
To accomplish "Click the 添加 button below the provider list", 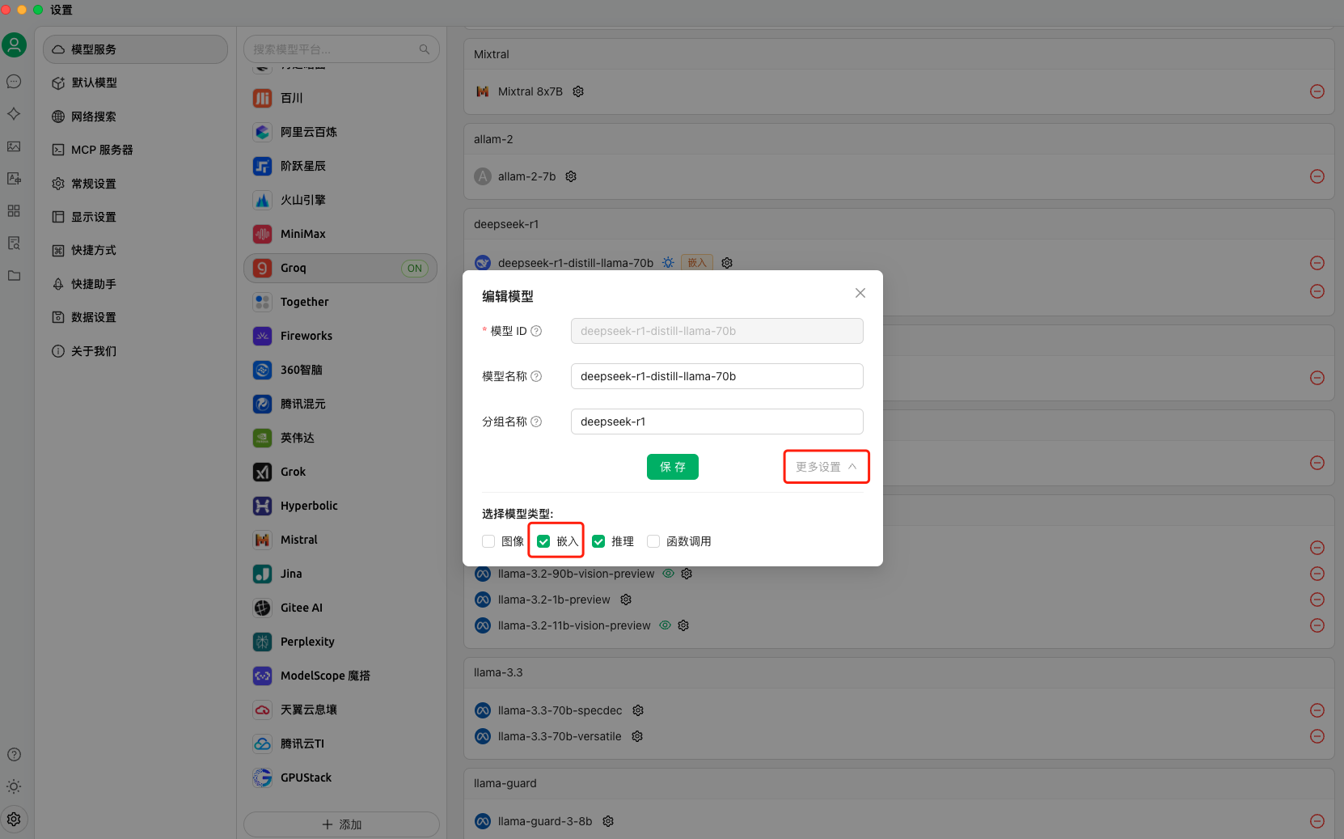I will 340,824.
